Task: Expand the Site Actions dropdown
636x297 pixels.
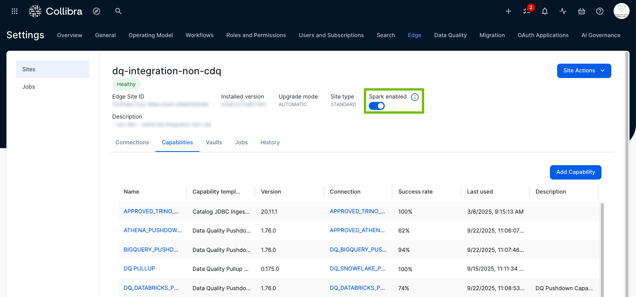Action: click(x=584, y=71)
